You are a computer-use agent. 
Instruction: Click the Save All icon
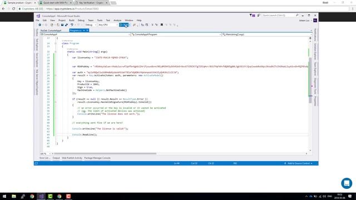pos(66,24)
